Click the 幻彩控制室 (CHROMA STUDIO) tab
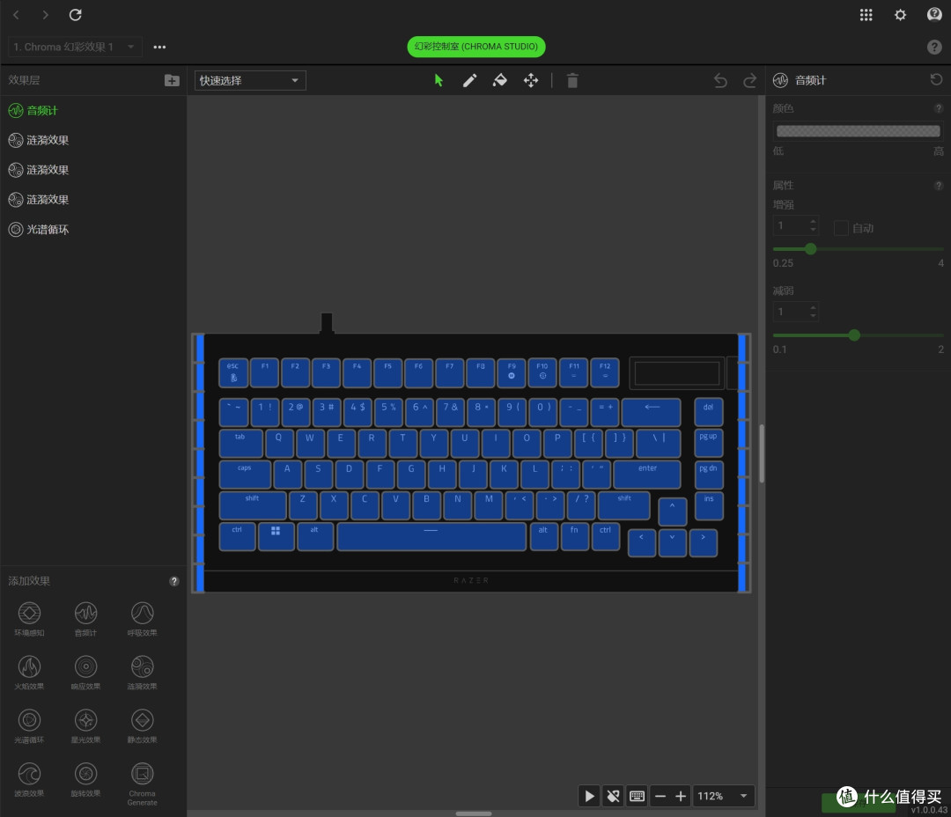 [x=476, y=47]
